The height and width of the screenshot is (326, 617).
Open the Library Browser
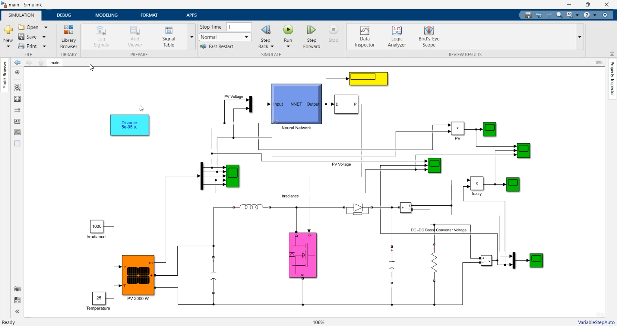[x=68, y=37]
